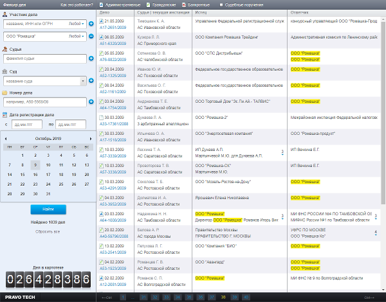Click the PRAVO TECH logo
The width and height of the screenshot is (386, 302).
(20, 298)
